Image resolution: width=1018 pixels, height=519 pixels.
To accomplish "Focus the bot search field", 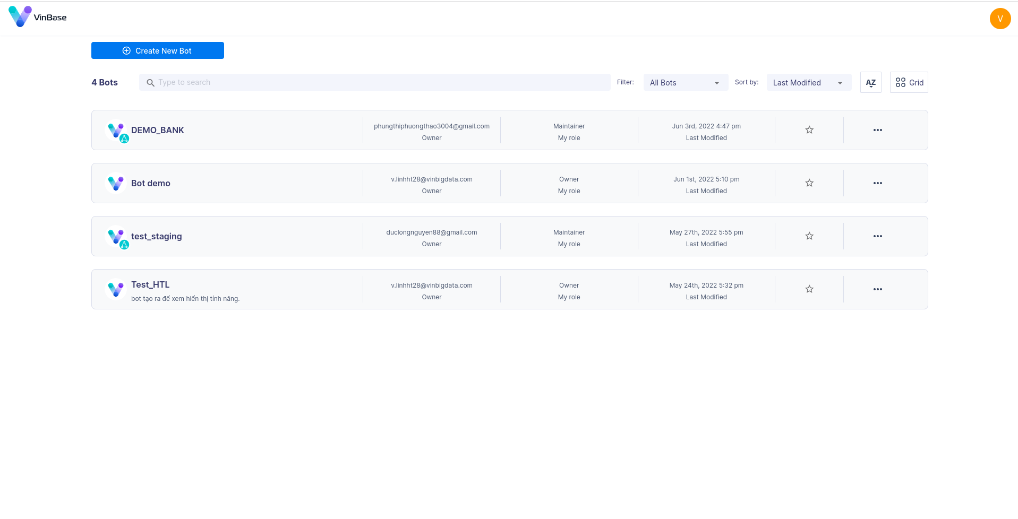I will click(x=375, y=82).
